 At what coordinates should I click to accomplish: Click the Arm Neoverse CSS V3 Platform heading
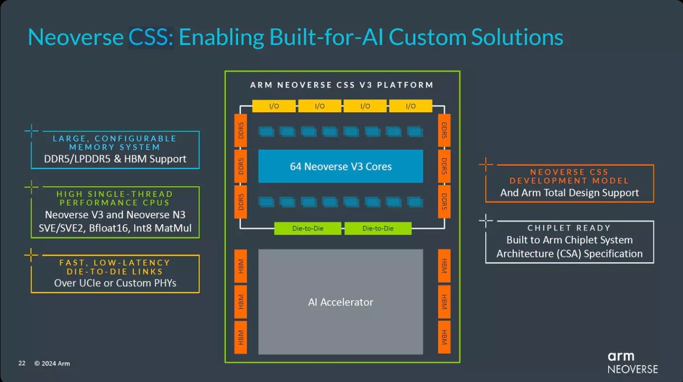[341, 85]
